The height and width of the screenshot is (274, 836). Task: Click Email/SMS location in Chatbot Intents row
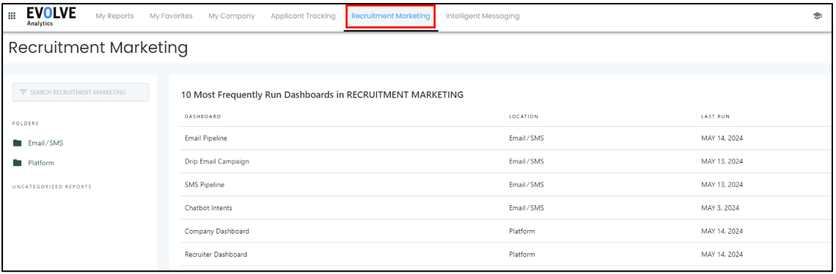point(527,208)
